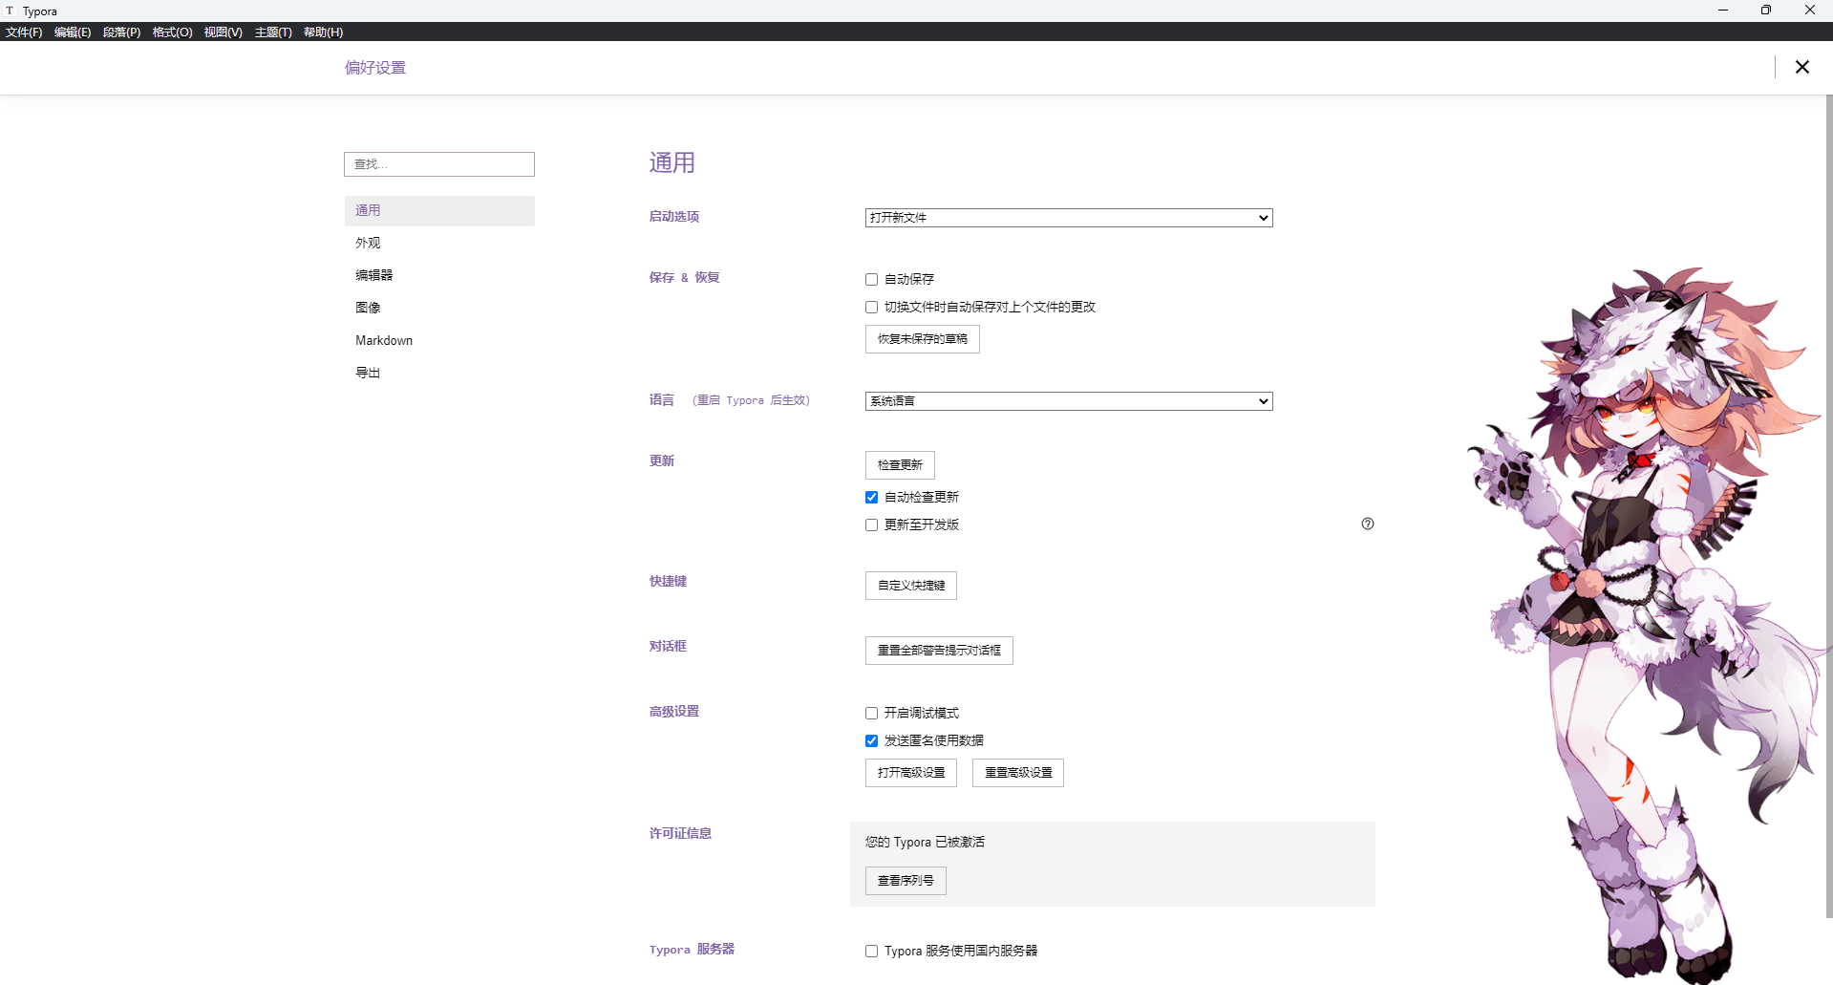Click the Typora app icon in title bar

tap(10, 11)
